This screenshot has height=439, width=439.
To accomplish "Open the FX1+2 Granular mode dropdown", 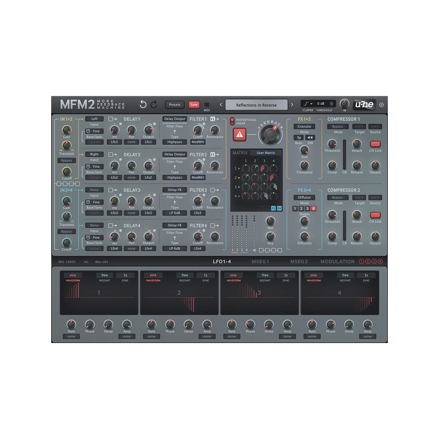I will (304, 126).
